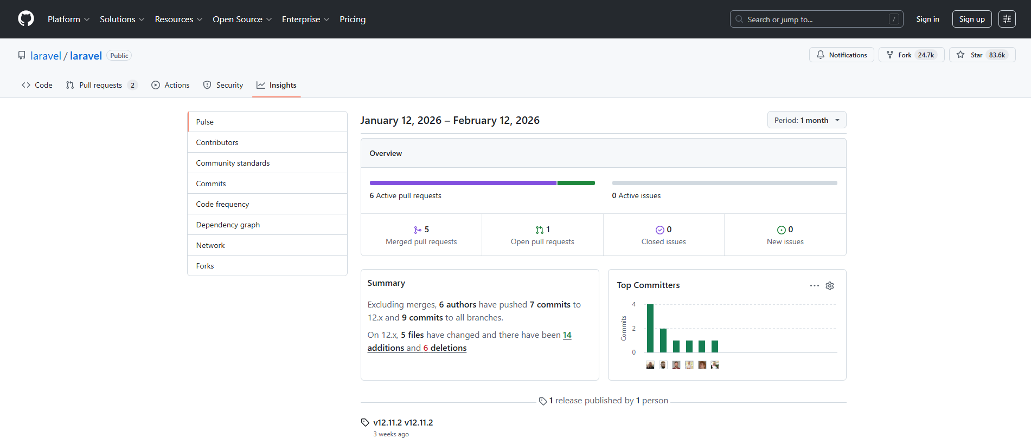Open Dependency graph in sidebar
1031x445 pixels.
pos(267,225)
